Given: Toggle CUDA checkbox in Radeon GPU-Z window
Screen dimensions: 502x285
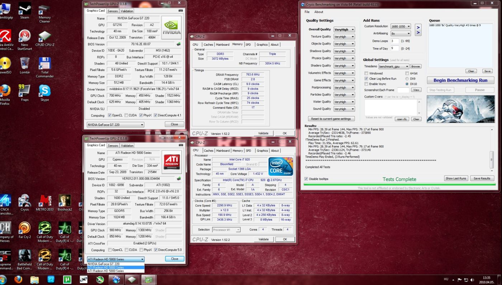Looking at the screenshot, I should point(126,250).
